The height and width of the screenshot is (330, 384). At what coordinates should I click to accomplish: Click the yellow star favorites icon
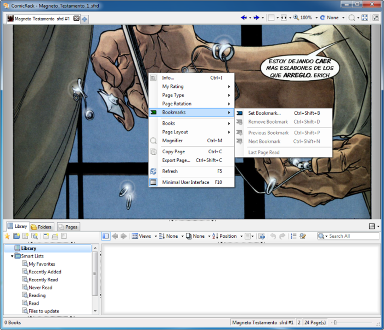coord(8,236)
